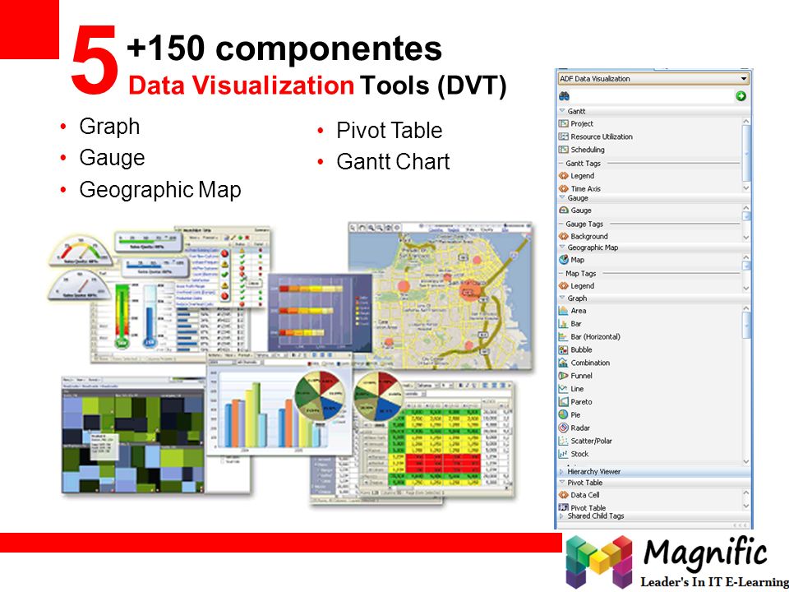Click the San Francisco geographic map screenshot
789x592 pixels.
(441, 297)
